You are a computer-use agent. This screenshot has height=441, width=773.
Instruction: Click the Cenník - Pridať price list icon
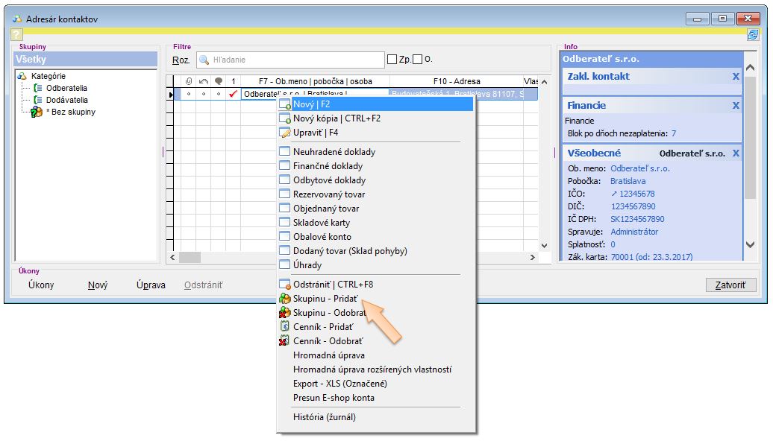pyautogui.click(x=284, y=327)
